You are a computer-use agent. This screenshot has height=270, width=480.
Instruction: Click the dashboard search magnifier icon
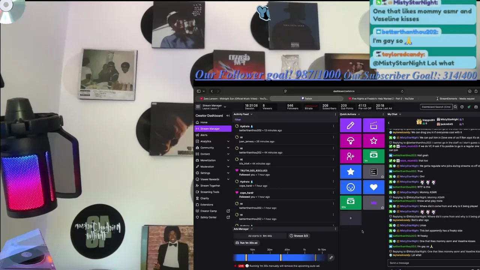pyautogui.click(x=455, y=107)
